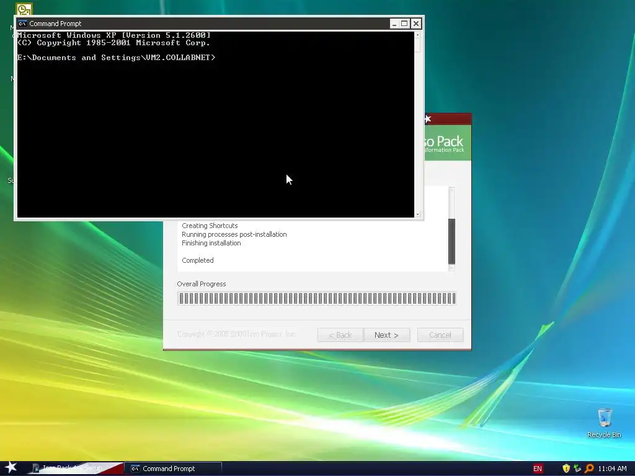Click the orange magnifier tray icon
Image resolution: width=635 pixels, height=476 pixels.
[x=589, y=469]
